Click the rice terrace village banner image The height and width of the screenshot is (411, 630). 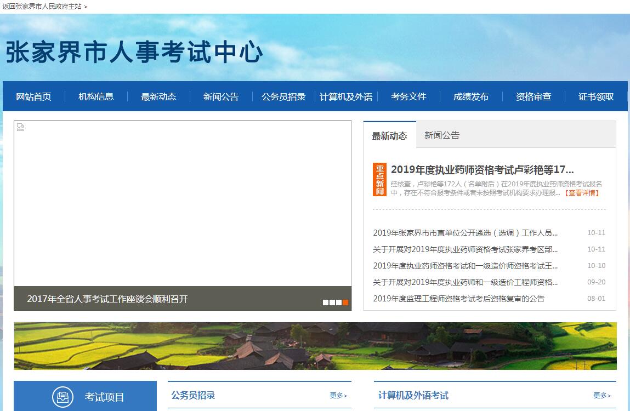coord(315,346)
